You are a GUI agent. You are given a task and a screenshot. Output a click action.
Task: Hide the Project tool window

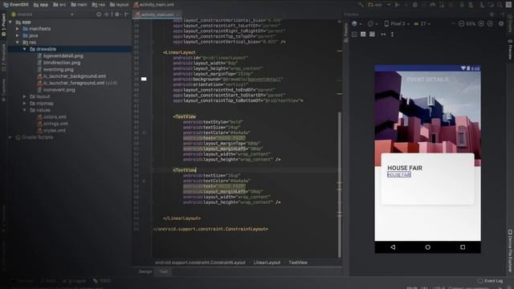click(x=127, y=14)
